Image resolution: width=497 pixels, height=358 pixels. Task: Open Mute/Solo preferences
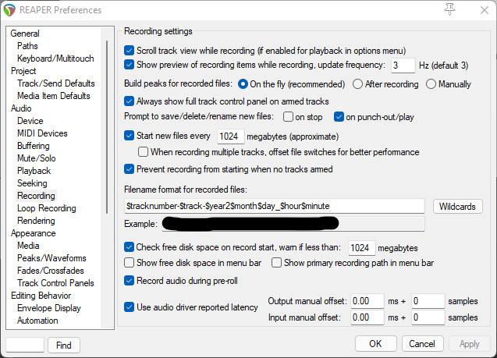tap(37, 158)
